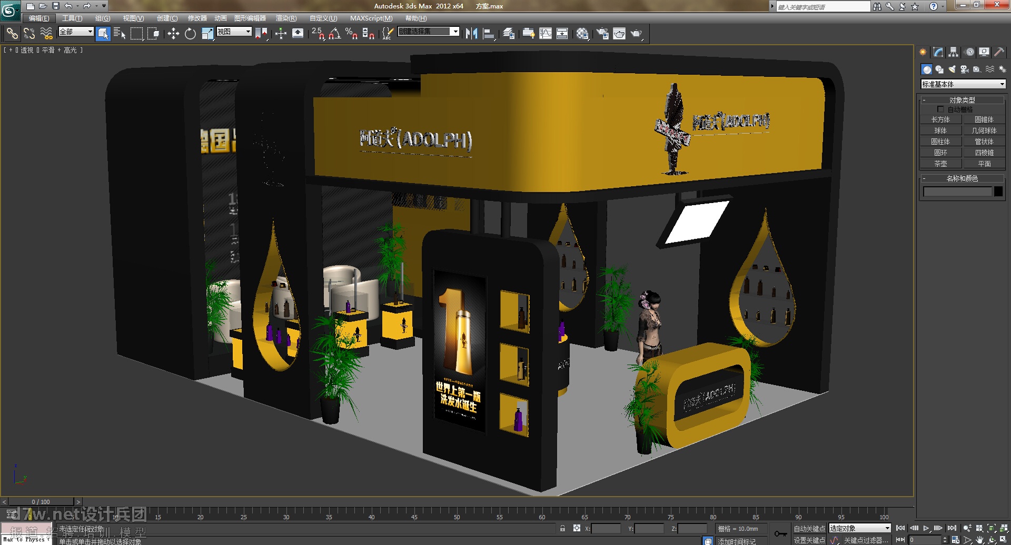Click the 圆锥体 cone button
This screenshot has width=1011, height=545.
(x=984, y=120)
